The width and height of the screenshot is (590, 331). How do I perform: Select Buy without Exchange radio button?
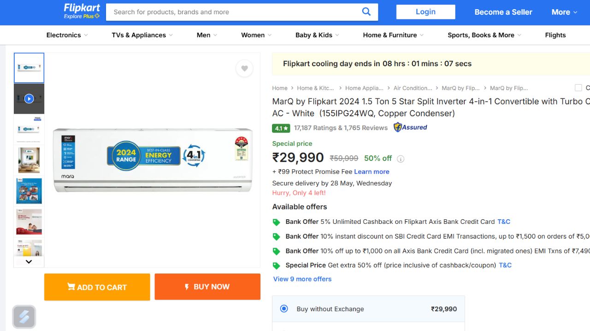[x=284, y=308]
